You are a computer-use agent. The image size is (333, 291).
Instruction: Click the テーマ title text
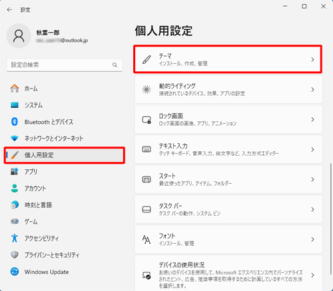(165, 56)
